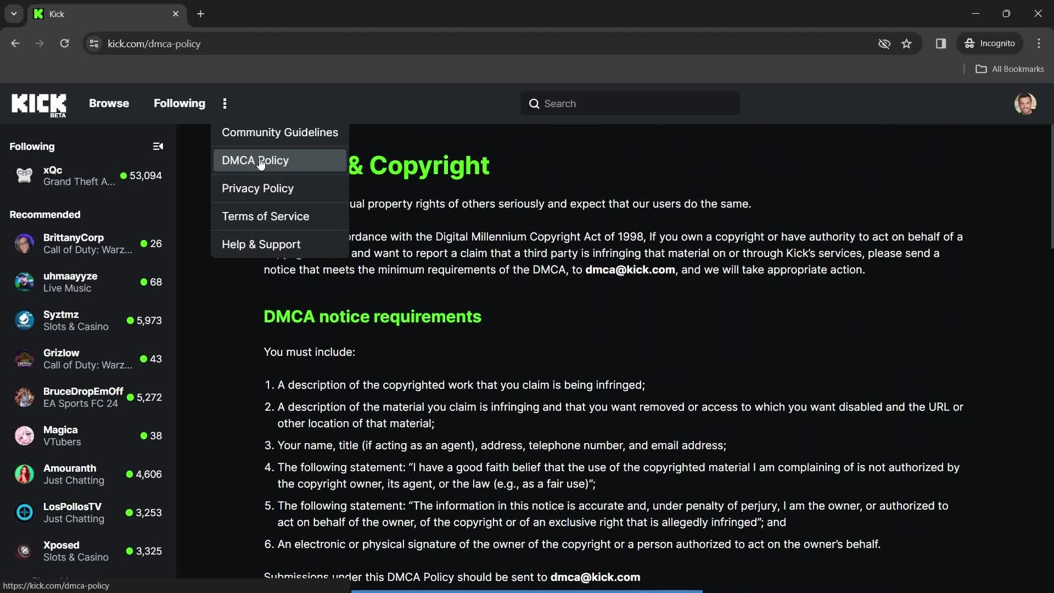The width and height of the screenshot is (1054, 593).
Task: Open the Browse page
Action: point(109,104)
